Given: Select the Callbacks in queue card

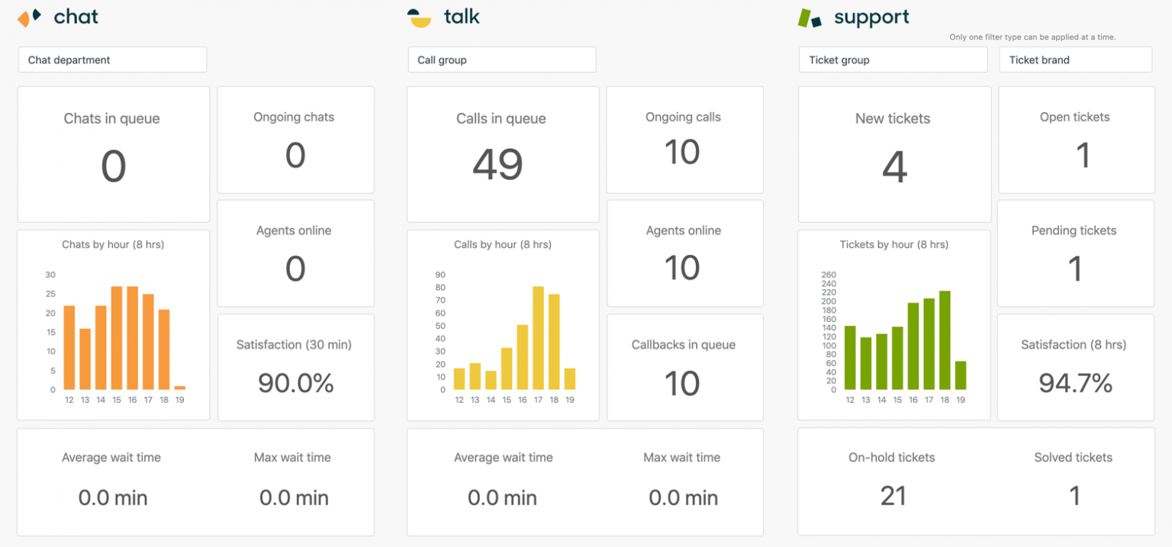Looking at the screenshot, I should pyautogui.click(x=684, y=367).
